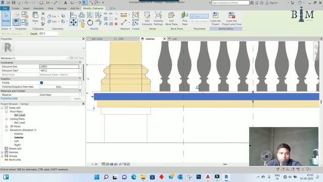Viewport: 323px width, 182px height.
Task: Collapse the Constraints section in Properties
Action: point(80,62)
